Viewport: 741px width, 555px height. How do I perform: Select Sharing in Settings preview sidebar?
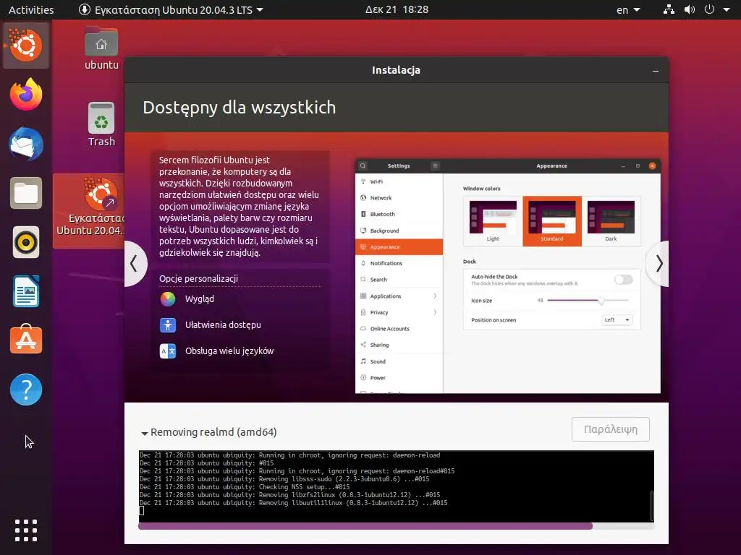(399, 345)
